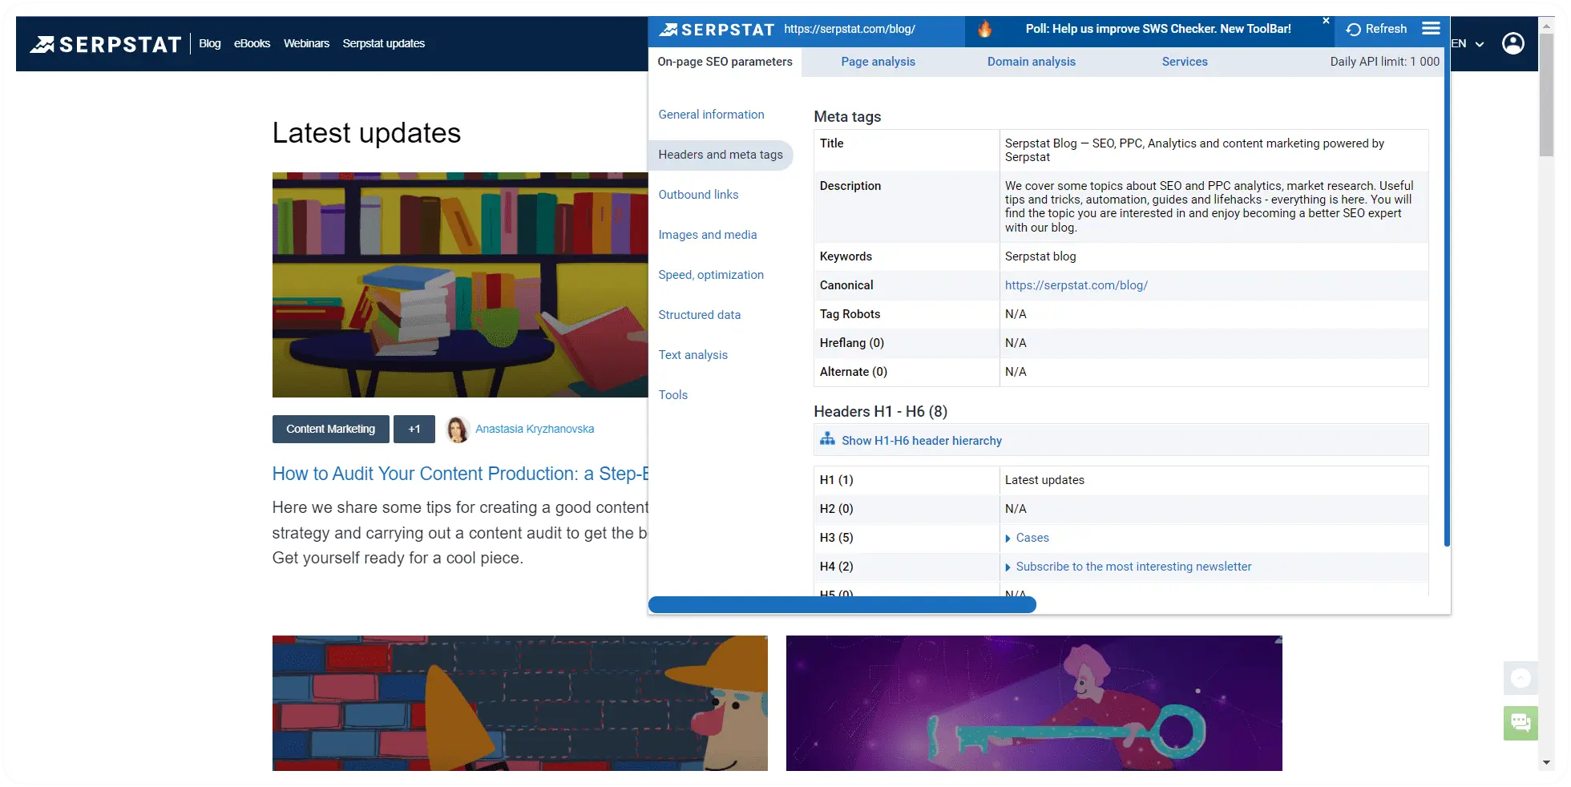
Task: Switch to the Domain analysis tab
Action: [1031, 62]
